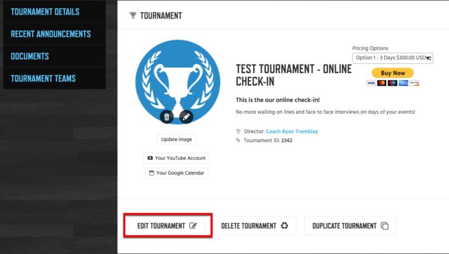Open the Pricing Options dropdown
This screenshot has width=449, height=254.
coord(393,58)
